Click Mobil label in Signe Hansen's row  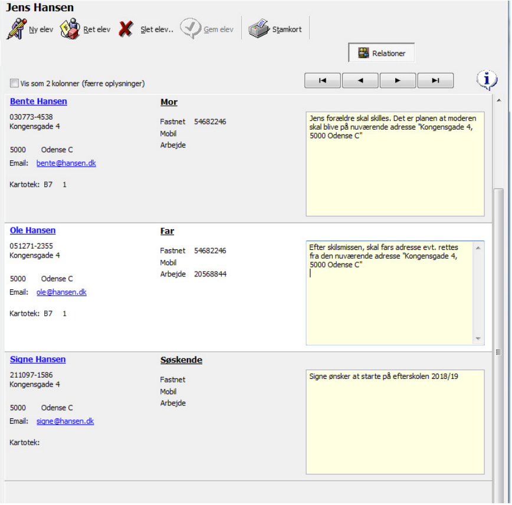[x=168, y=391]
